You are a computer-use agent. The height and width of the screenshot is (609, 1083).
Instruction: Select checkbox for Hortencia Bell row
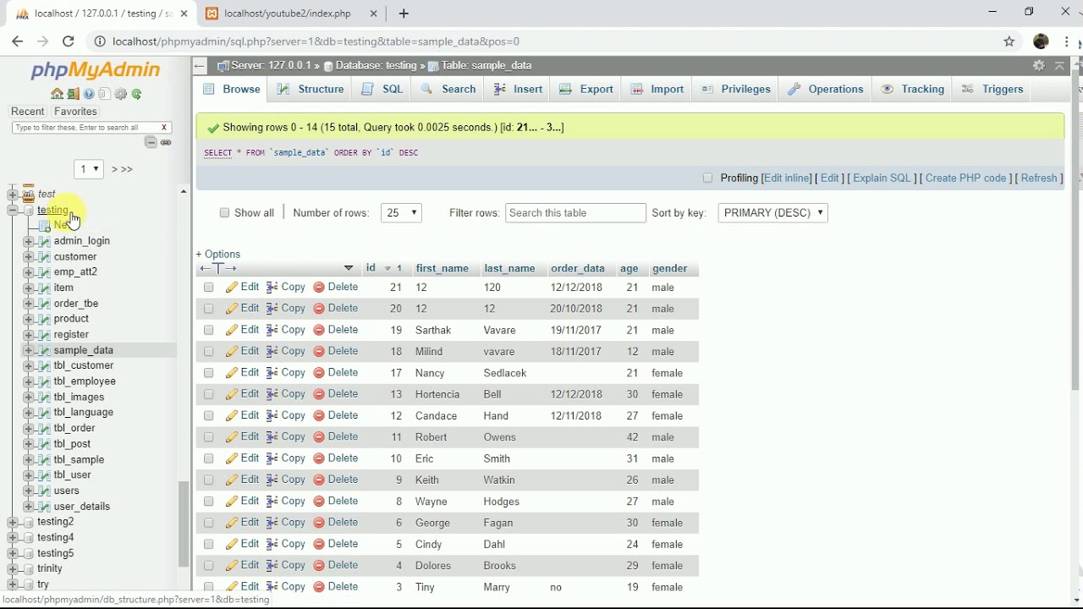208,394
